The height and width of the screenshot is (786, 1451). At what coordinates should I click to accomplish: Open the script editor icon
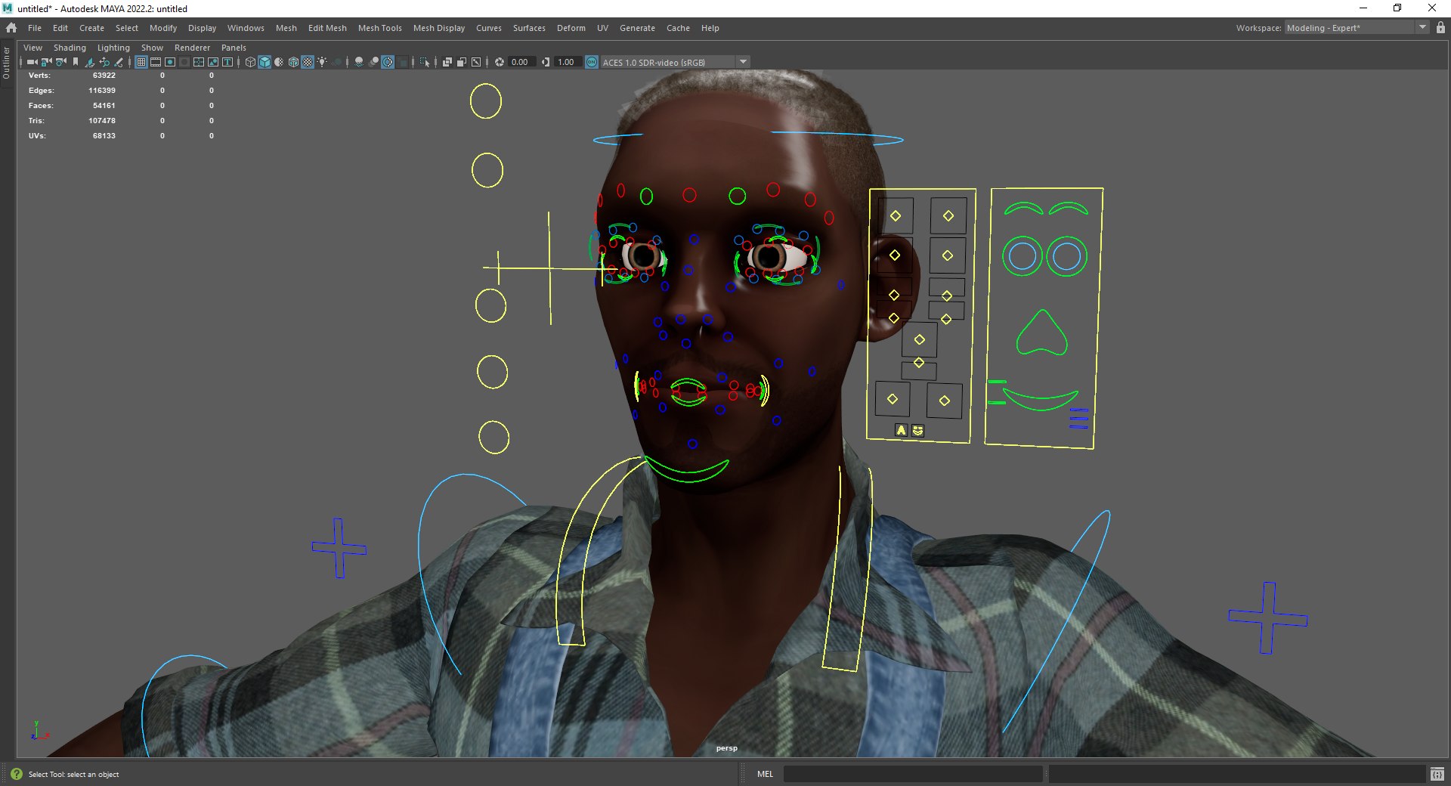1437,774
